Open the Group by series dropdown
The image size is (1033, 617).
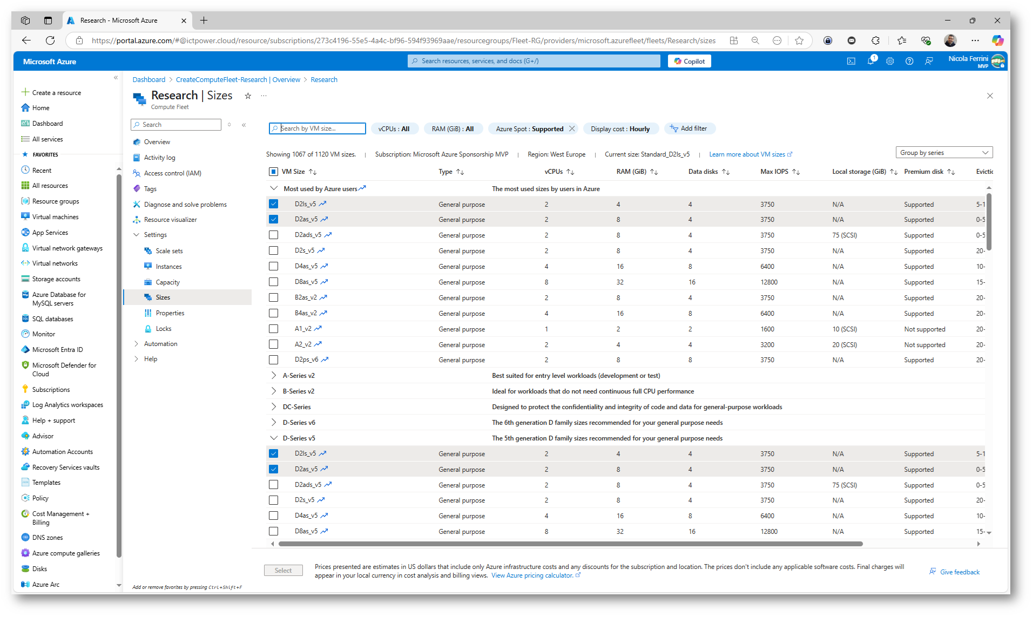coord(944,153)
